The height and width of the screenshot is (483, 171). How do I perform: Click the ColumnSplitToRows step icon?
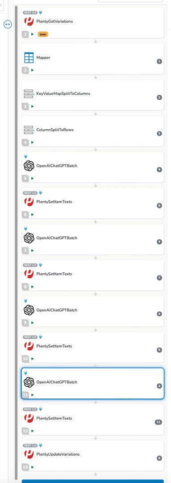pyautogui.click(x=29, y=130)
